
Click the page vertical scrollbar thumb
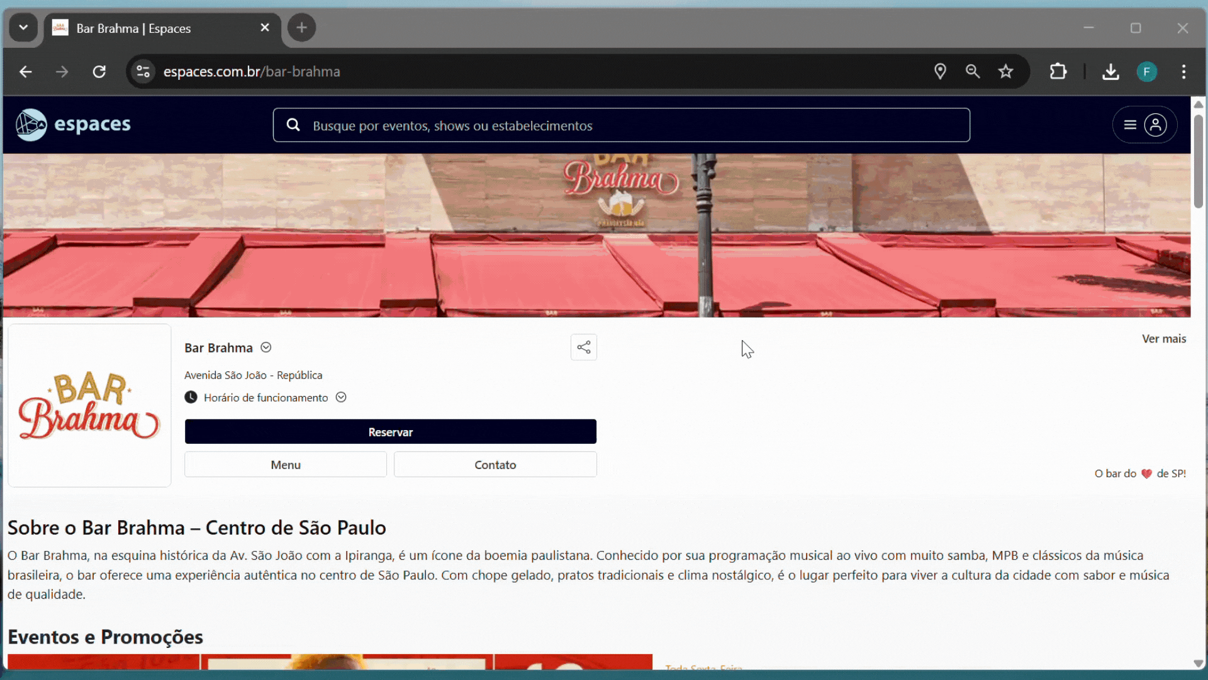(1198, 161)
